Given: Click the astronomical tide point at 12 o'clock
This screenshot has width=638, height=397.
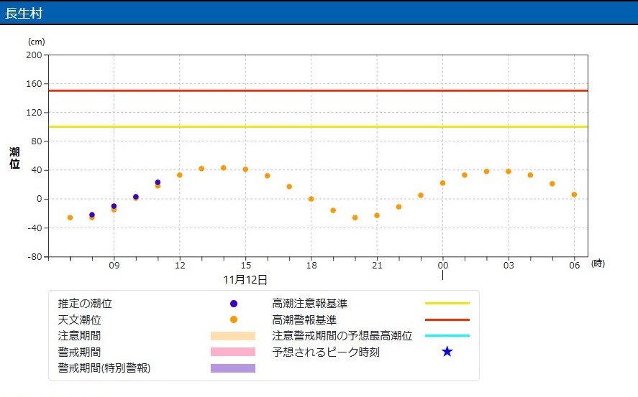Looking at the screenshot, I should tap(180, 175).
